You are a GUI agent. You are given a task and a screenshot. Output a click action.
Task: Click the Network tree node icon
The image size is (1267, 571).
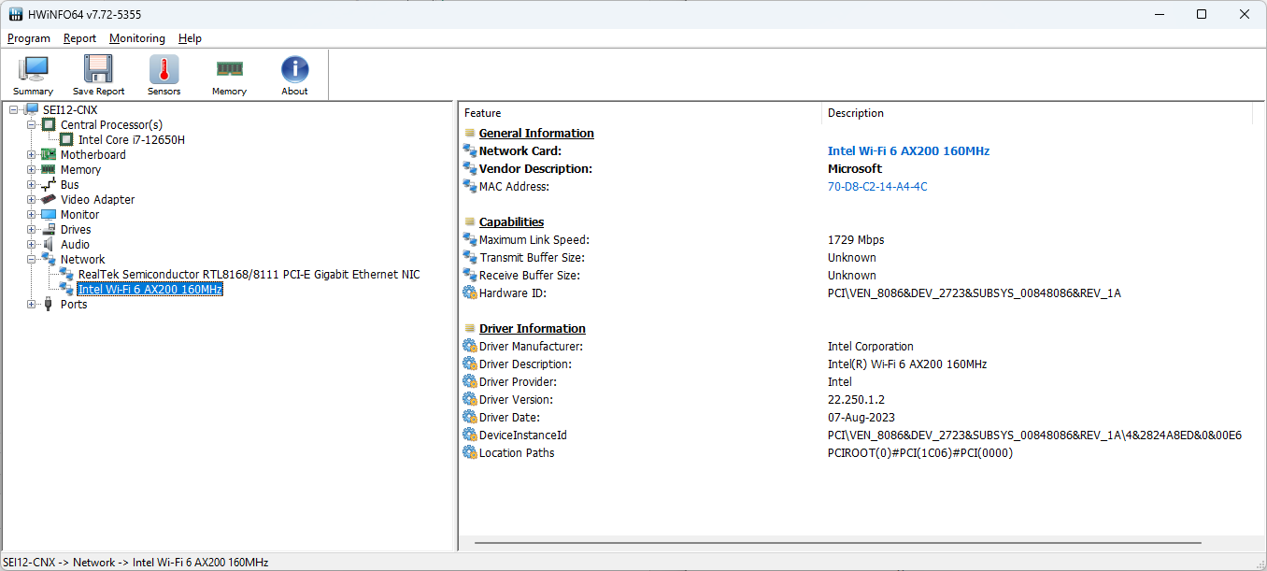click(x=49, y=260)
